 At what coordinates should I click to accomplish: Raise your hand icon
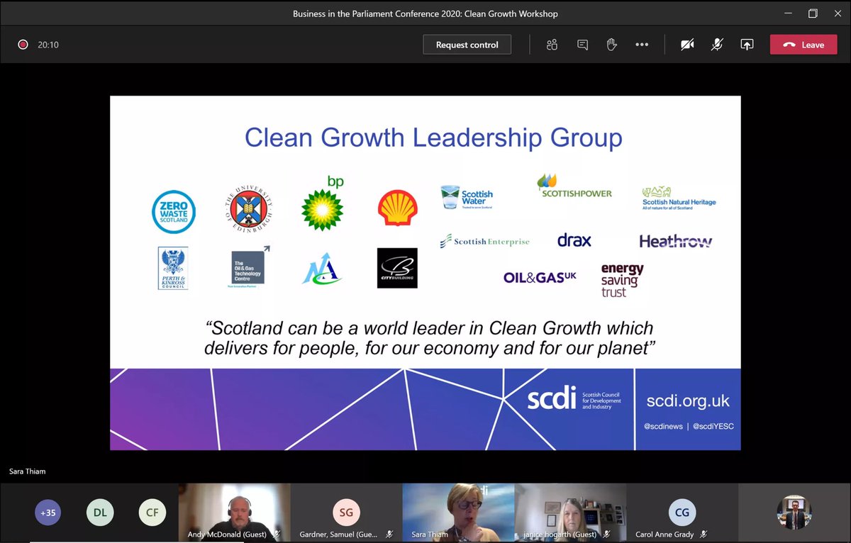point(611,45)
